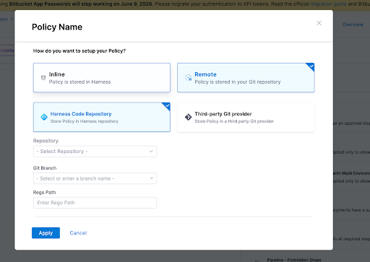
Task: Focus the Enter Rego Path field
Action: pyautogui.click(x=95, y=203)
